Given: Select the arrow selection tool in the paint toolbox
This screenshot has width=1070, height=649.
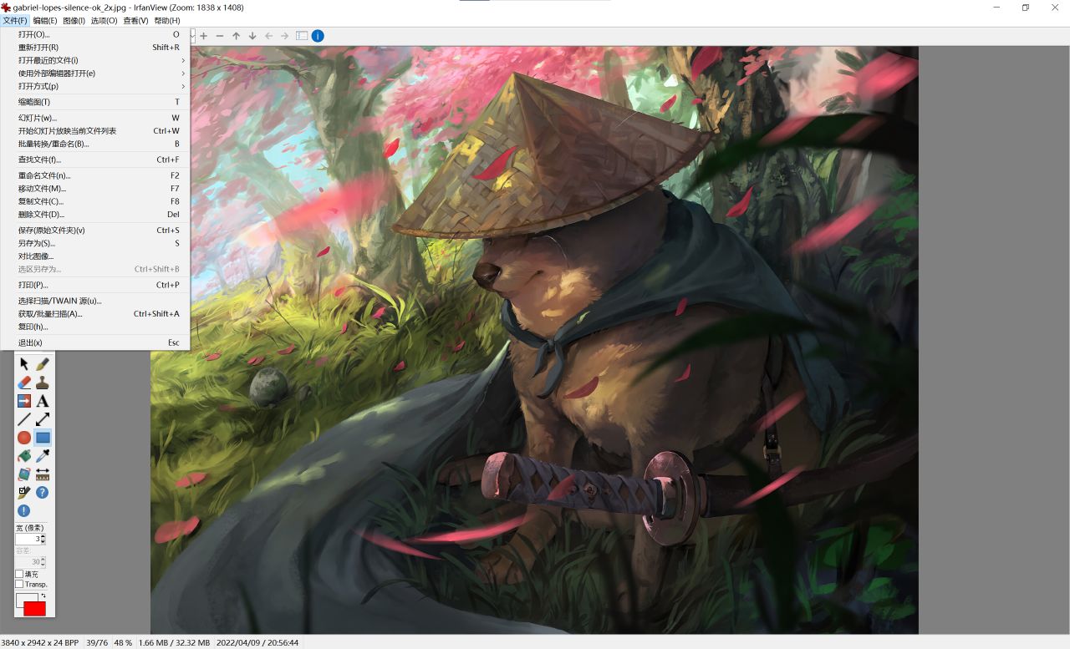Looking at the screenshot, I should click(24, 364).
